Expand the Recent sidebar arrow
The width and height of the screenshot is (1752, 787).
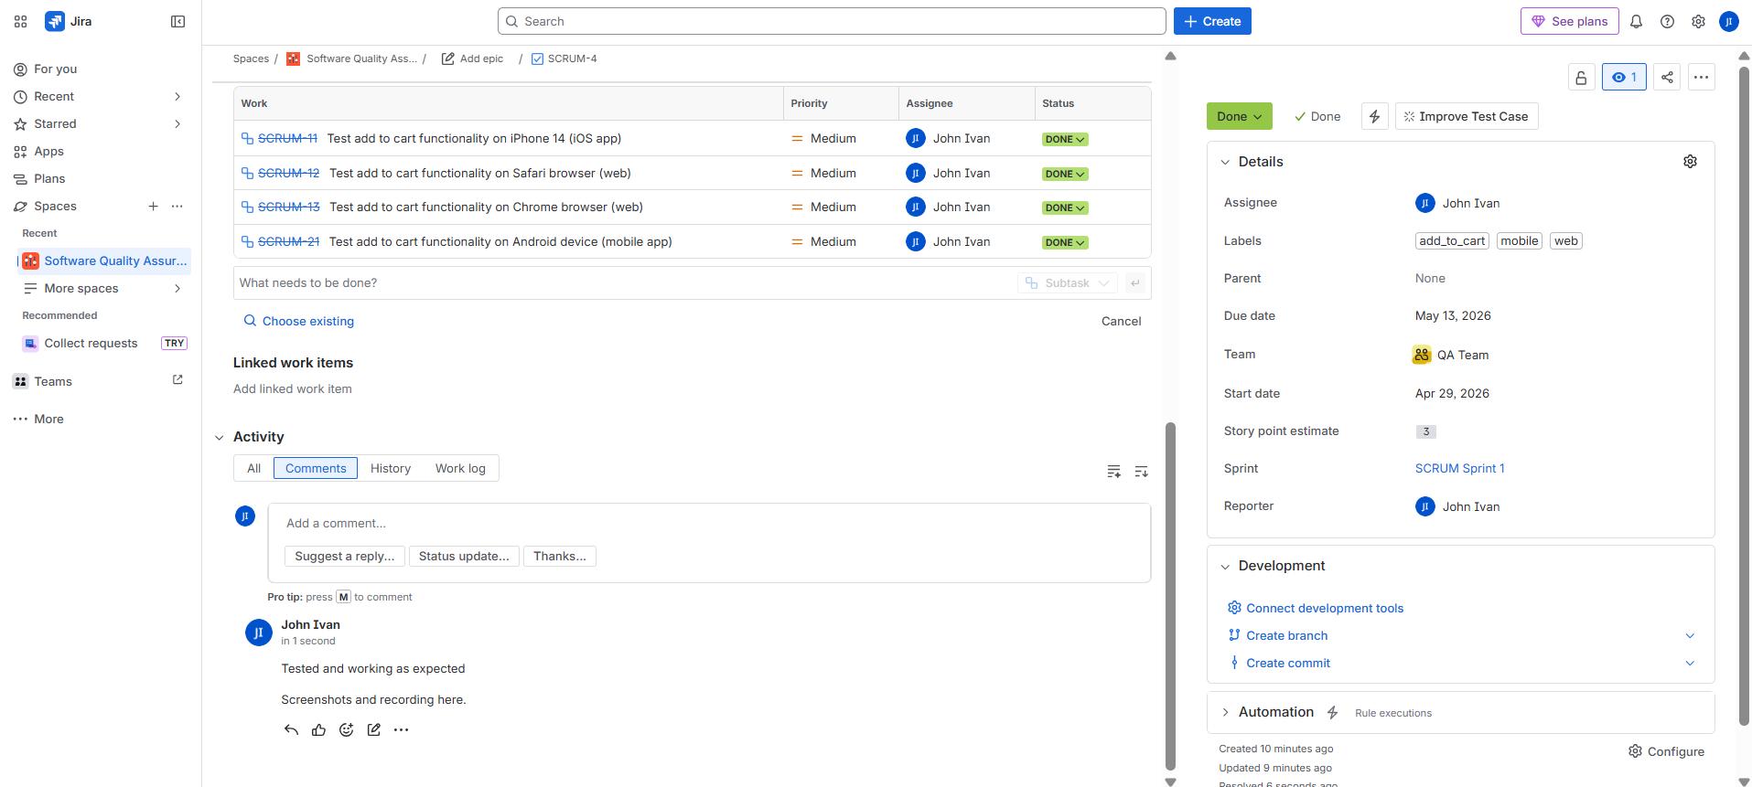point(177,96)
